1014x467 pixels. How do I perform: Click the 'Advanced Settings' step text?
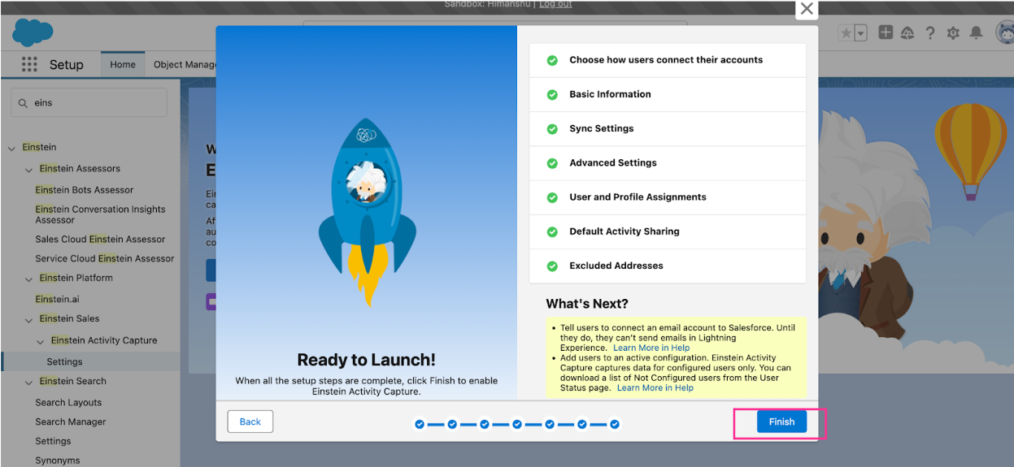point(613,162)
